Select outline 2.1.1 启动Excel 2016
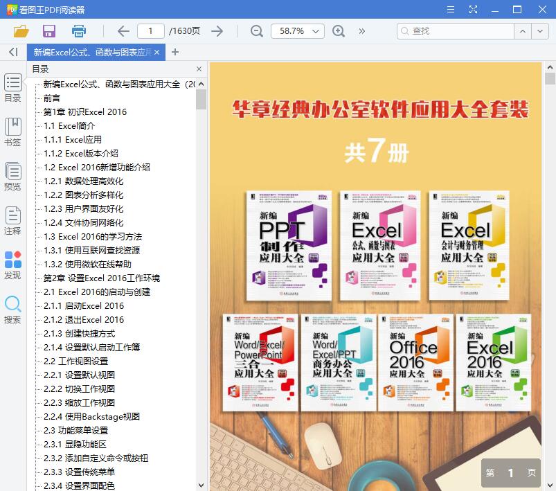This screenshot has width=556, height=491. point(84,305)
